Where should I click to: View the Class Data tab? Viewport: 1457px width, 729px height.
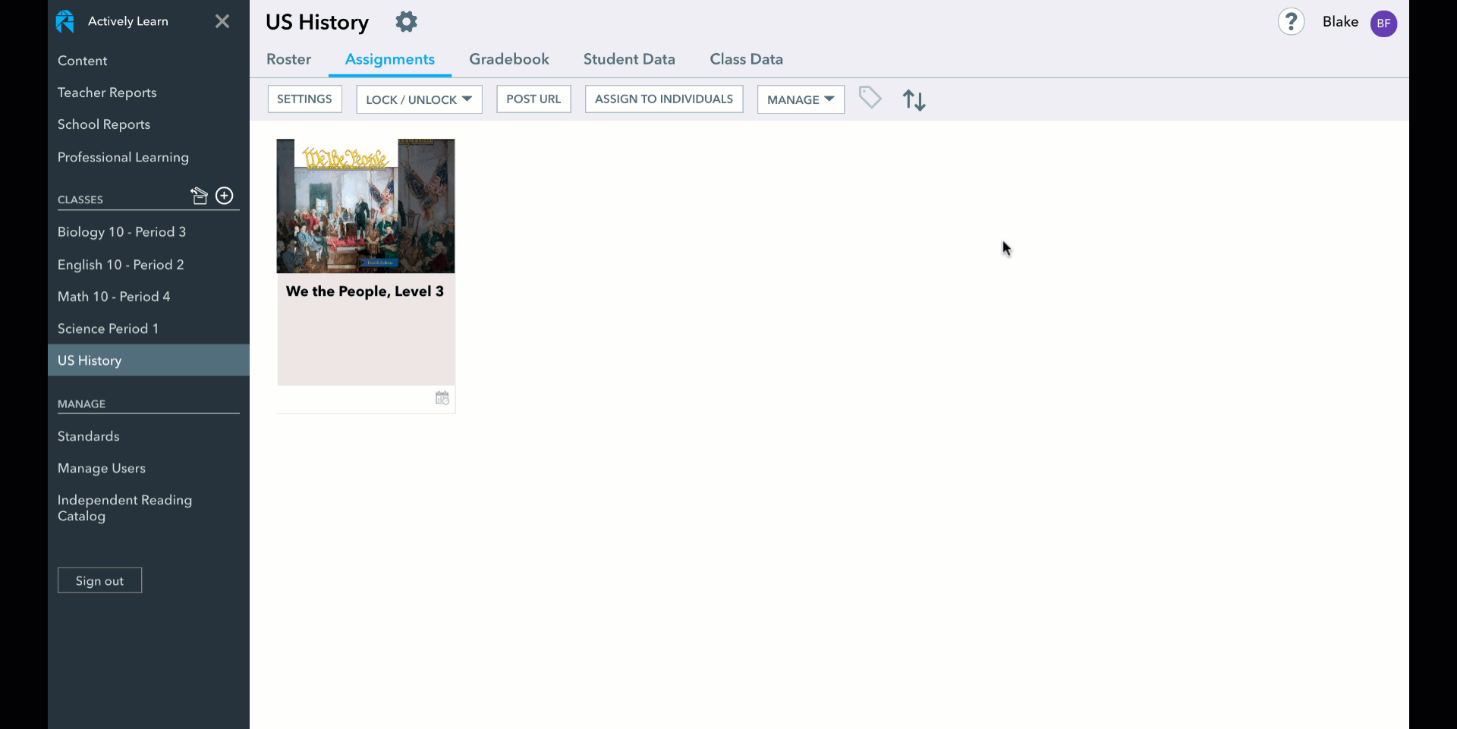click(x=747, y=59)
